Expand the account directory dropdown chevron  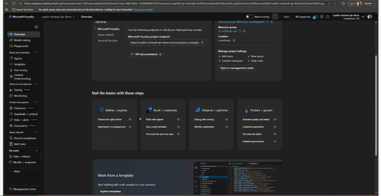pos(363,17)
